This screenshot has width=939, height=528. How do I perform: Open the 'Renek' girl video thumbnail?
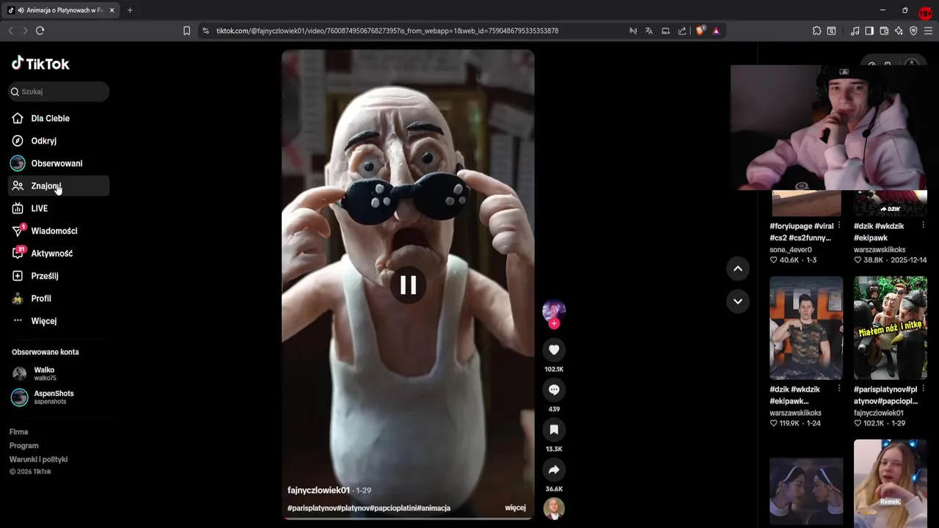tap(890, 483)
